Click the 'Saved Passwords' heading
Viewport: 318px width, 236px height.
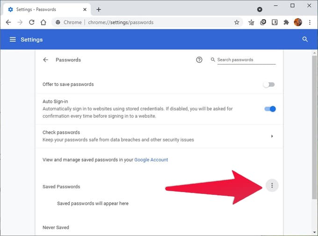[61, 186]
